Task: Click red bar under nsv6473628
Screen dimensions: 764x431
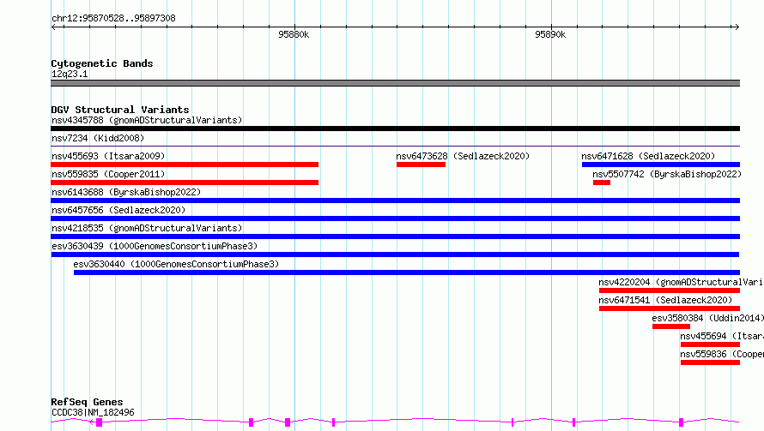Action: pyautogui.click(x=421, y=165)
